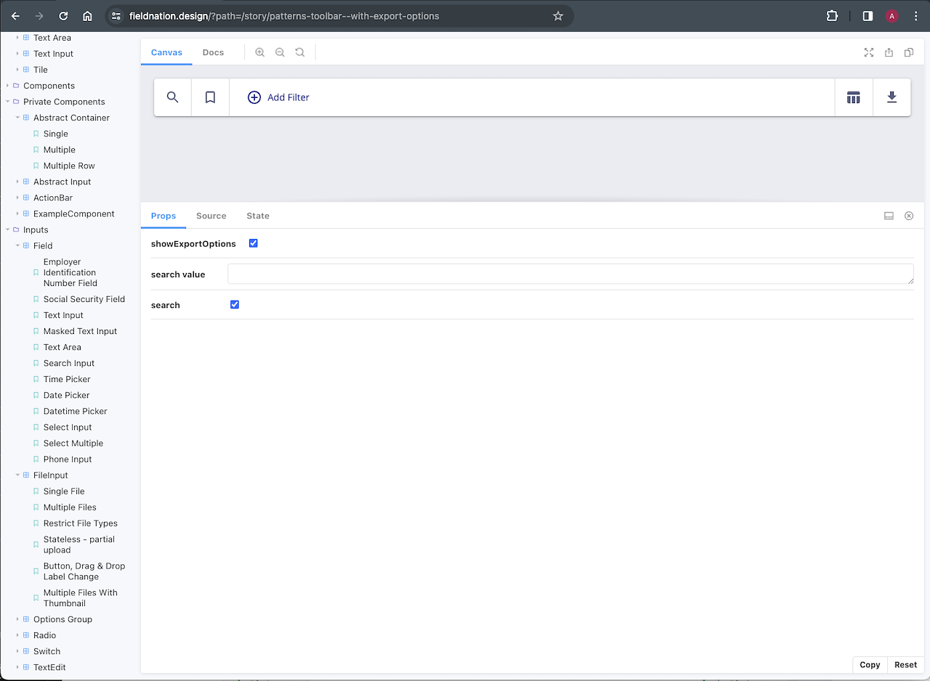This screenshot has height=681, width=930.
Task: Open the Source tab
Action: 211,216
